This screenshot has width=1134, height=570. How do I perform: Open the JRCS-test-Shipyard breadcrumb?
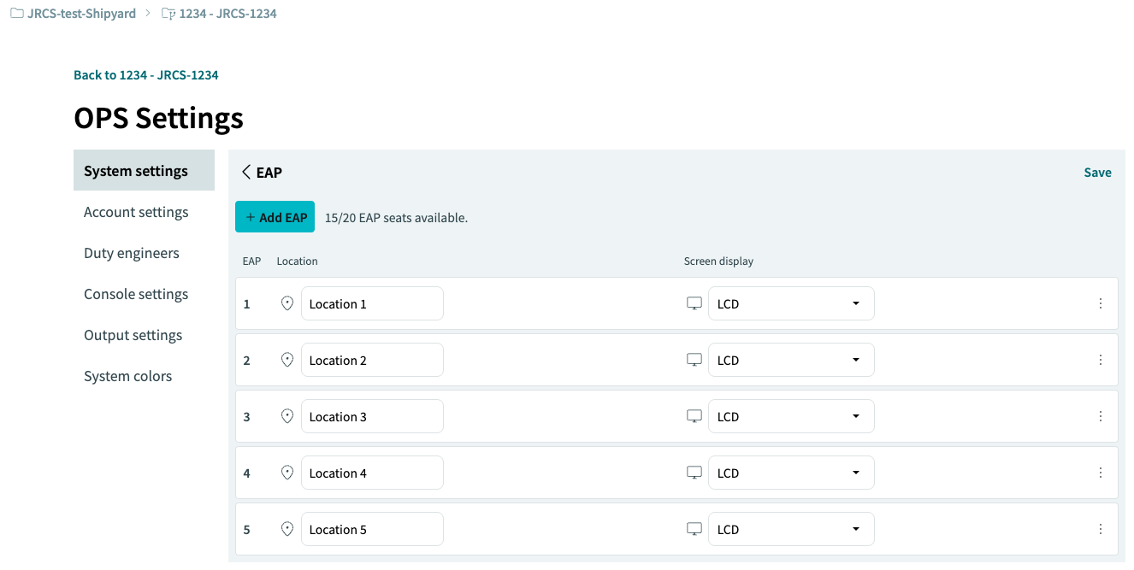click(x=74, y=14)
